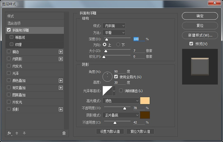Move effect up with the arrow icon
This screenshot has height=142, width=223.
point(17,133)
